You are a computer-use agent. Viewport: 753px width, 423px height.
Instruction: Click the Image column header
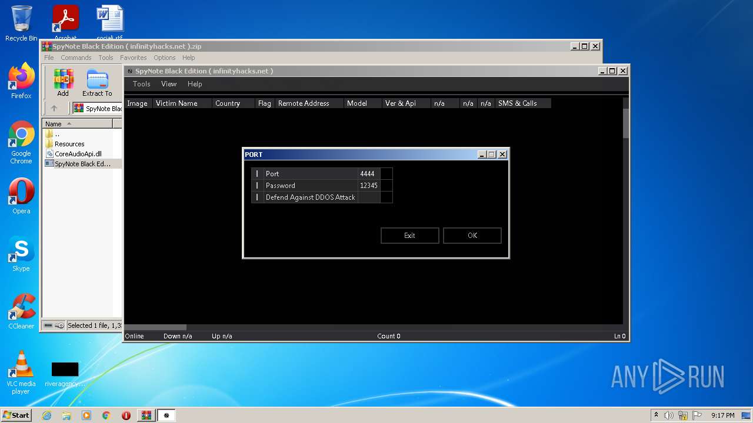138,103
